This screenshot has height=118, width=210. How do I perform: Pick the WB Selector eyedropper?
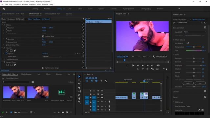(188, 43)
